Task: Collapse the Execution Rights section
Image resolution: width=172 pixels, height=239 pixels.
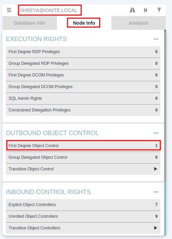Action: (156, 39)
